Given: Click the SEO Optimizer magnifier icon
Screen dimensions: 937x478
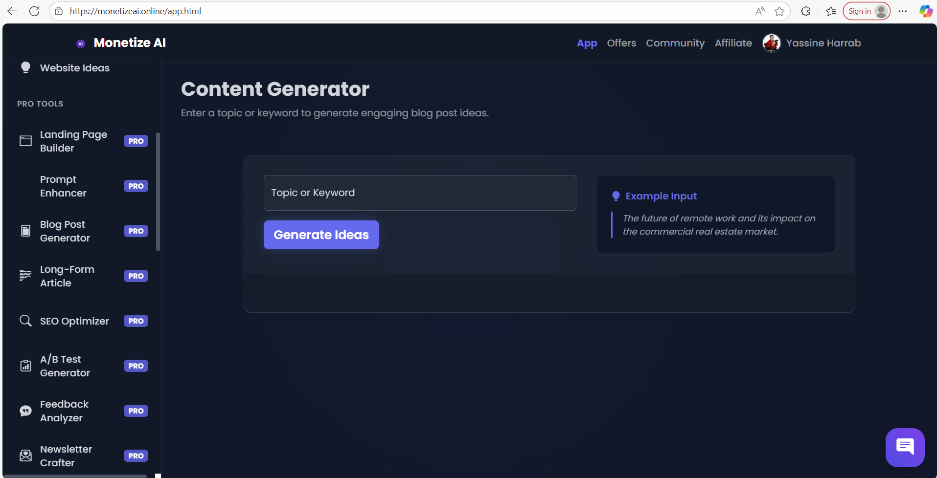Looking at the screenshot, I should pyautogui.click(x=25, y=321).
